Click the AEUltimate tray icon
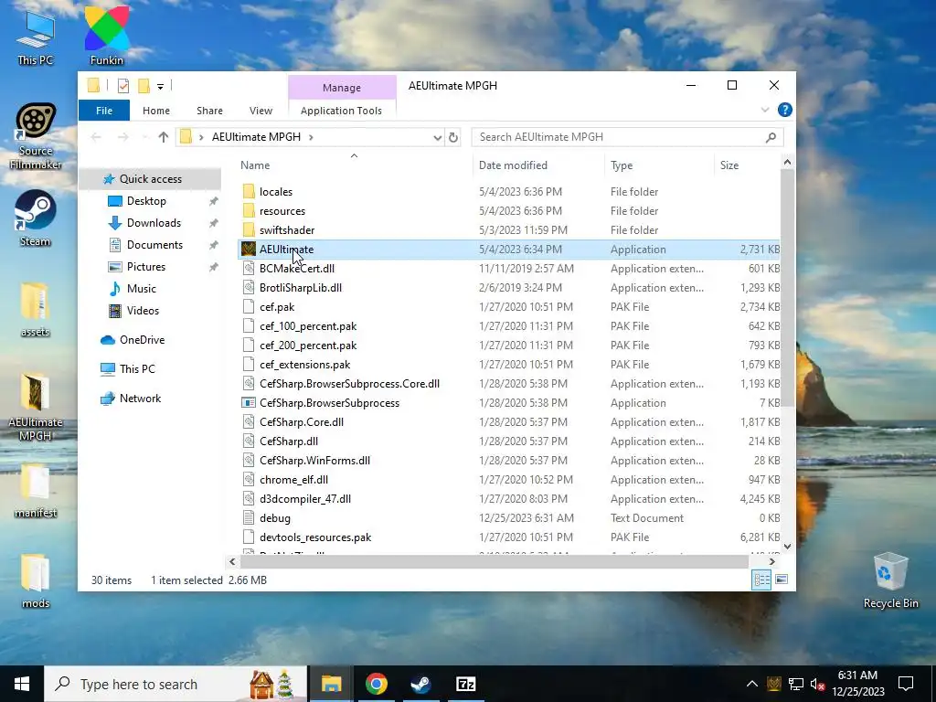This screenshot has height=702, width=936. (x=773, y=684)
